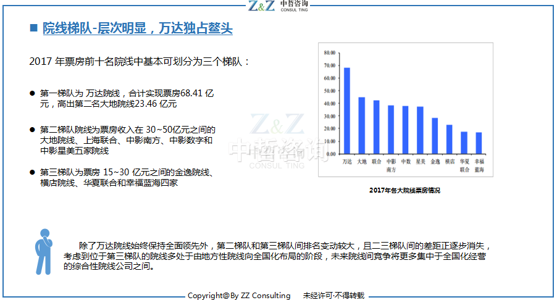The image size is (557, 300).
Task: Click the blue square bullet beside the title
Action: tap(33, 28)
